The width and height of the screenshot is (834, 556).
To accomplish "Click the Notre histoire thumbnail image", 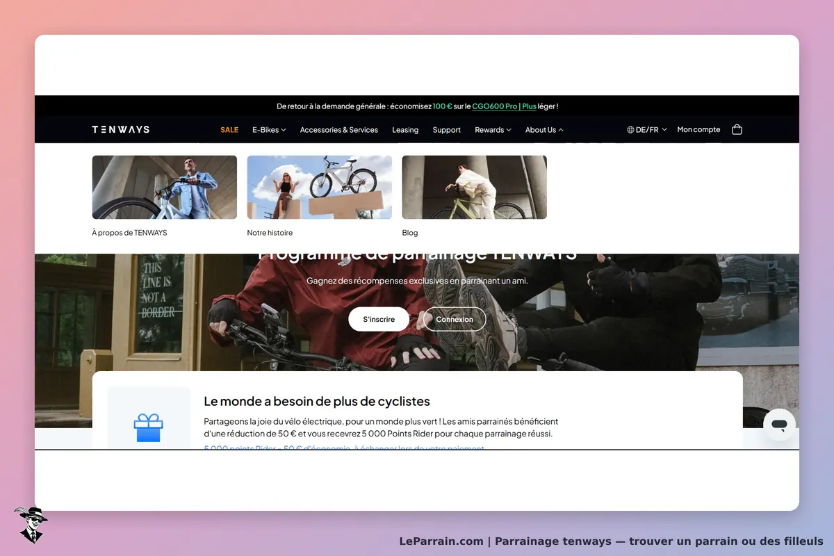I will [x=320, y=187].
